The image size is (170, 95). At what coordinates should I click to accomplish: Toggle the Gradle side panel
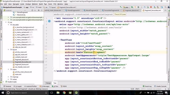pyautogui.click(x=169, y=13)
